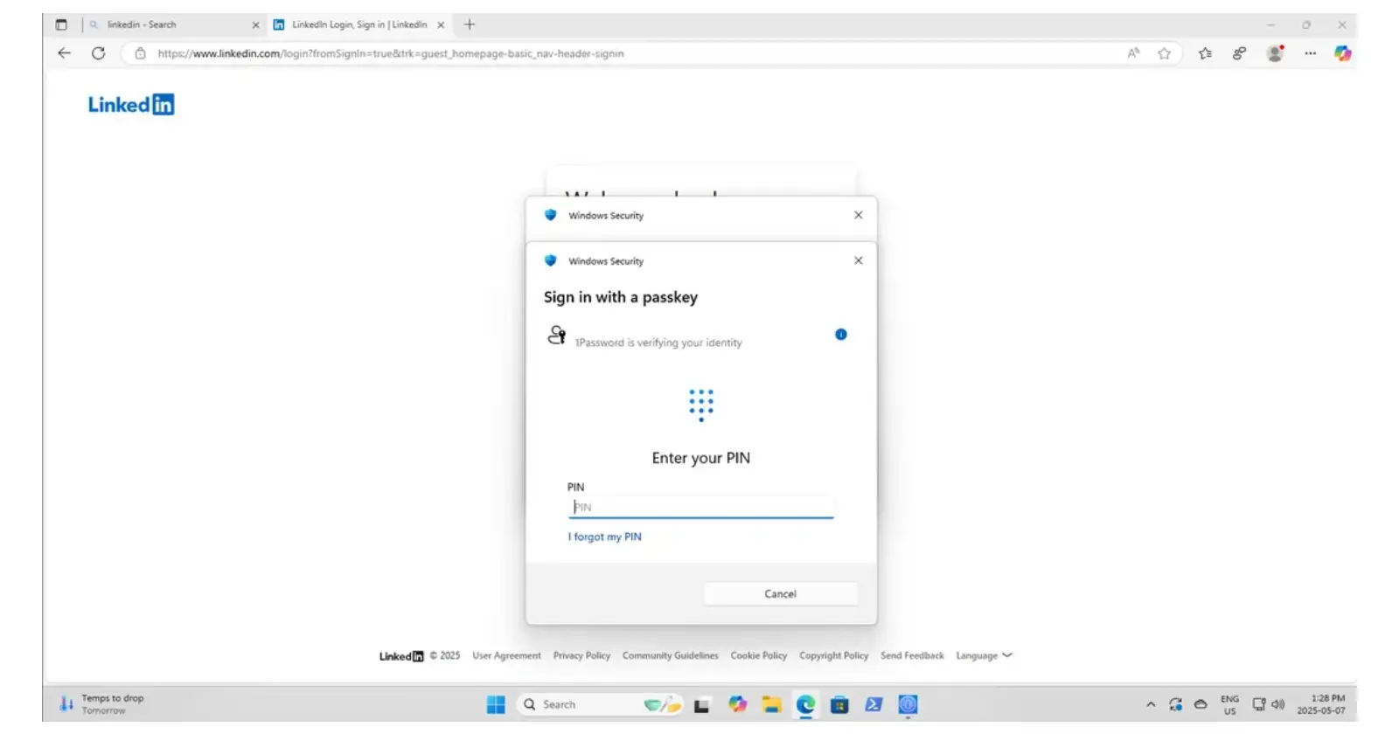1399x734 pixels.
Task: Click the OneDrive cloud tray icon
Action: pyautogui.click(x=1201, y=704)
